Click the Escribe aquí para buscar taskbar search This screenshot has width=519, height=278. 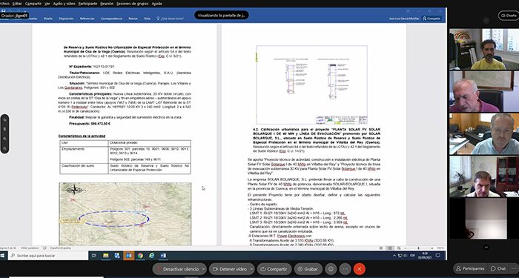coord(48,256)
